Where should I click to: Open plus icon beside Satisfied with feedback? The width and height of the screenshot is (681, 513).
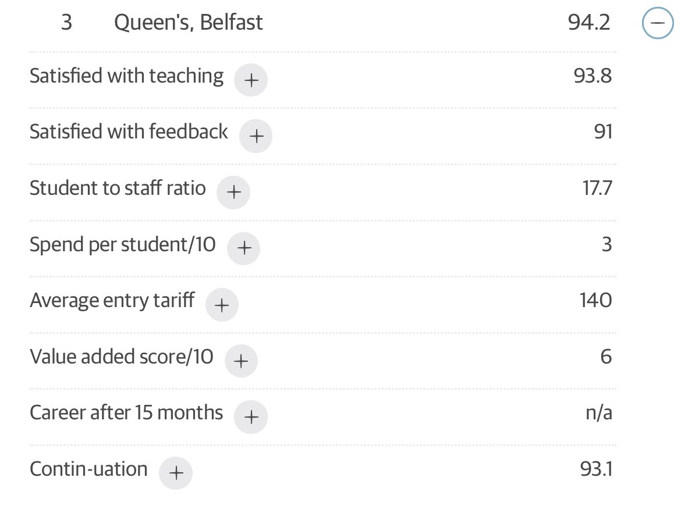pos(256,136)
